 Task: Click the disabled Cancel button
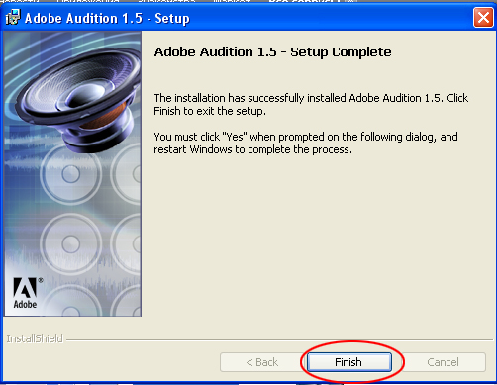[443, 362]
